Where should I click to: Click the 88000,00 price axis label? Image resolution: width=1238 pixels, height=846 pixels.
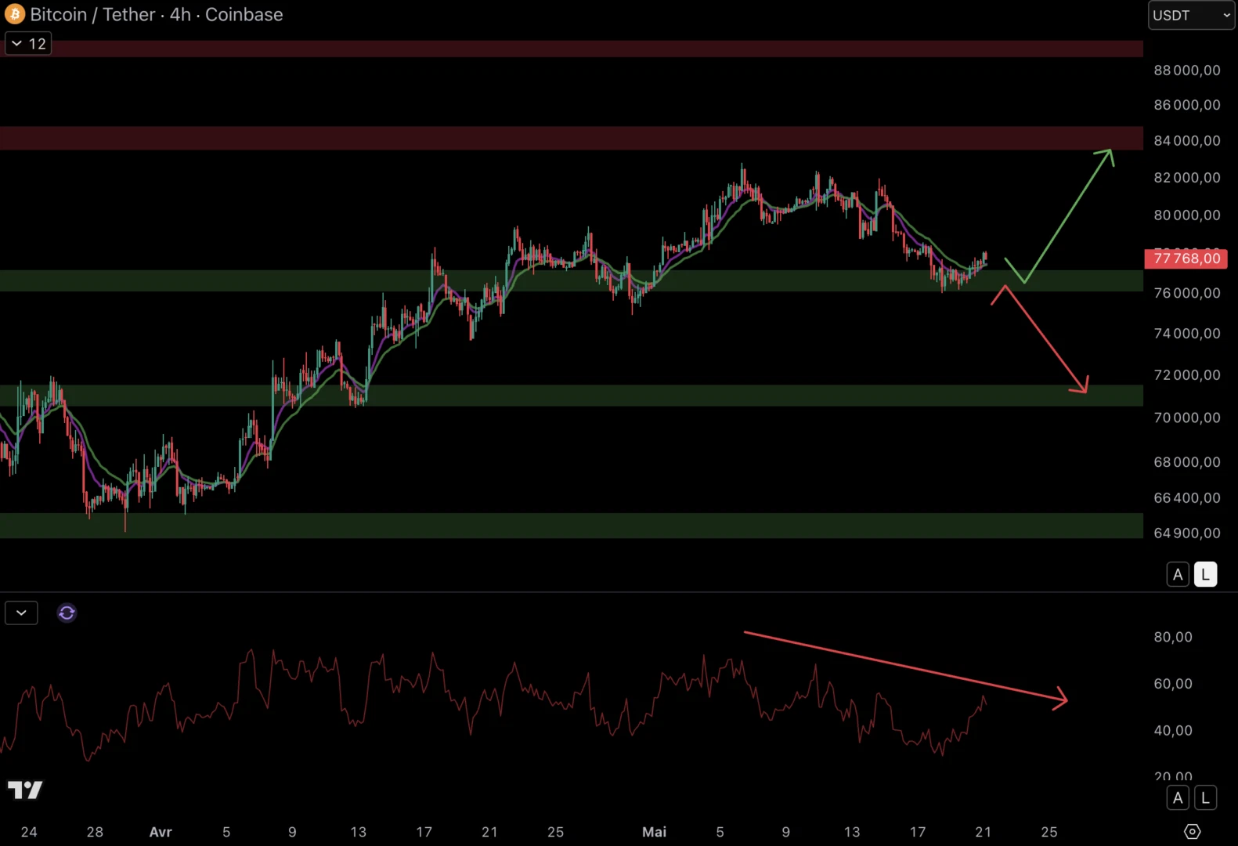tap(1187, 70)
